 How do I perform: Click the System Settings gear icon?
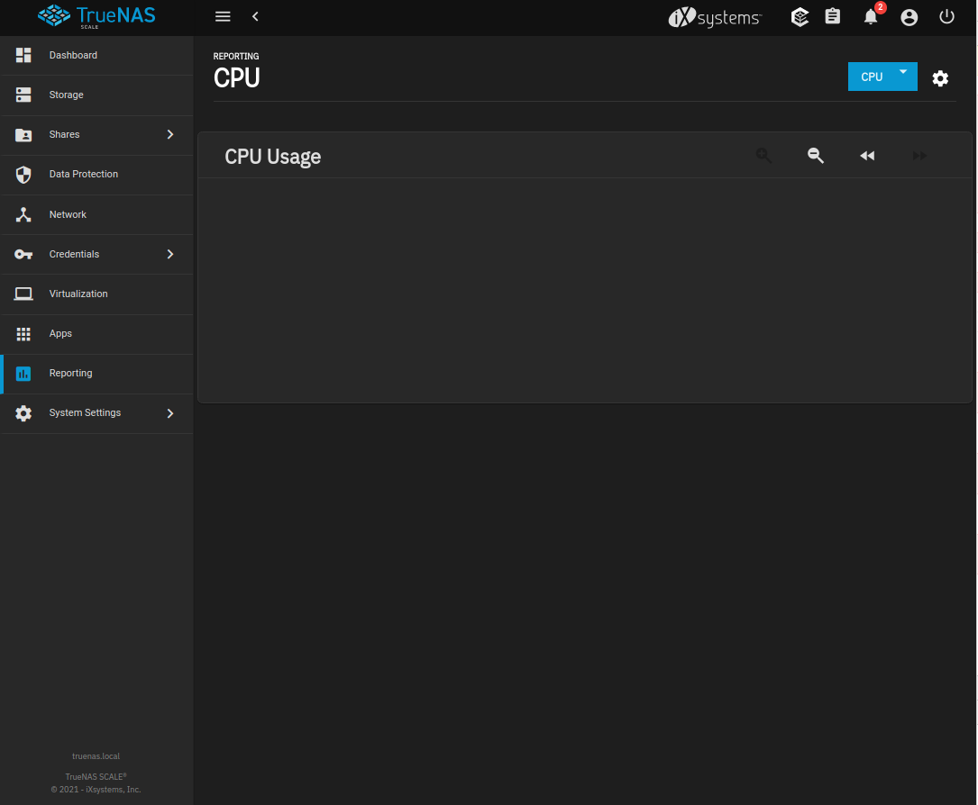[23, 413]
